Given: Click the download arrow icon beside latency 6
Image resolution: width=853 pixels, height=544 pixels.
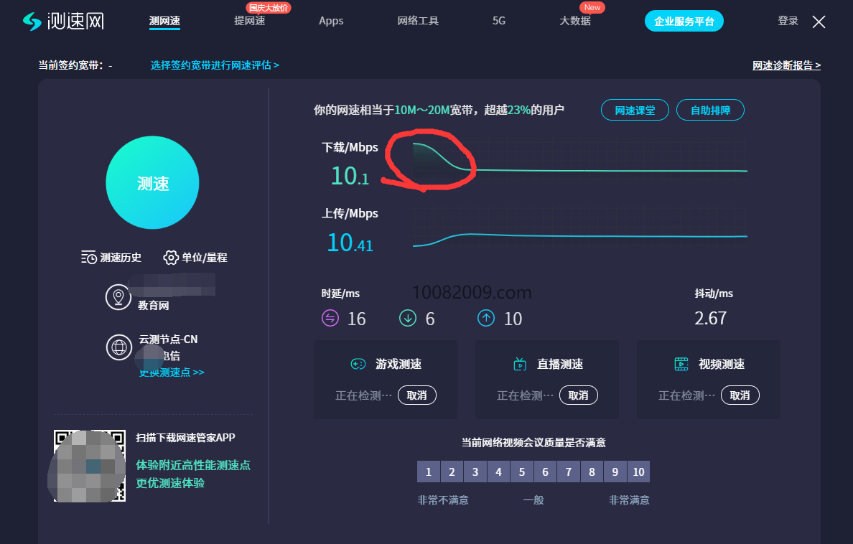Looking at the screenshot, I should (409, 318).
